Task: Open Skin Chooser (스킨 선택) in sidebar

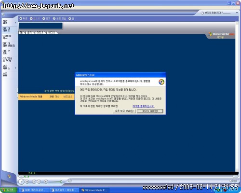Action: (x=5, y=75)
